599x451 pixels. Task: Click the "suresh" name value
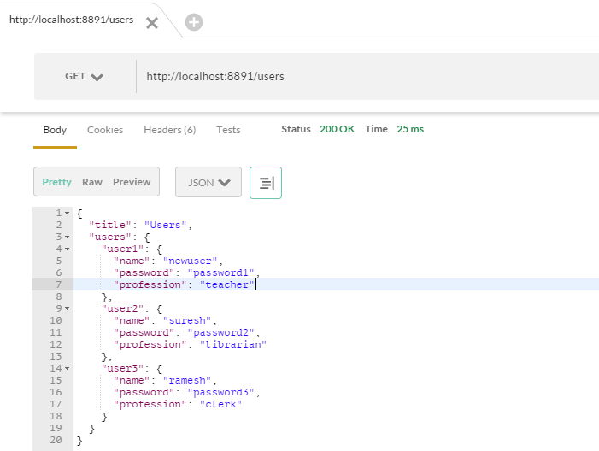(x=187, y=320)
